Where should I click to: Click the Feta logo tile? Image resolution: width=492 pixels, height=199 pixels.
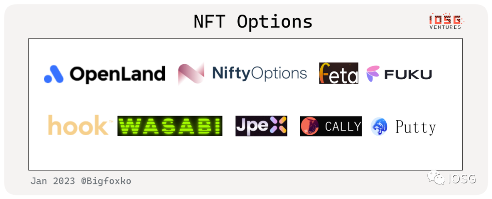pos(338,73)
